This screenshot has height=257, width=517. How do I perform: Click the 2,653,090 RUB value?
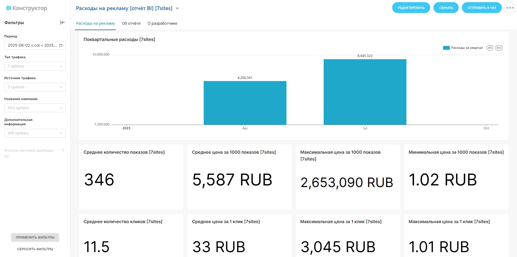(347, 182)
